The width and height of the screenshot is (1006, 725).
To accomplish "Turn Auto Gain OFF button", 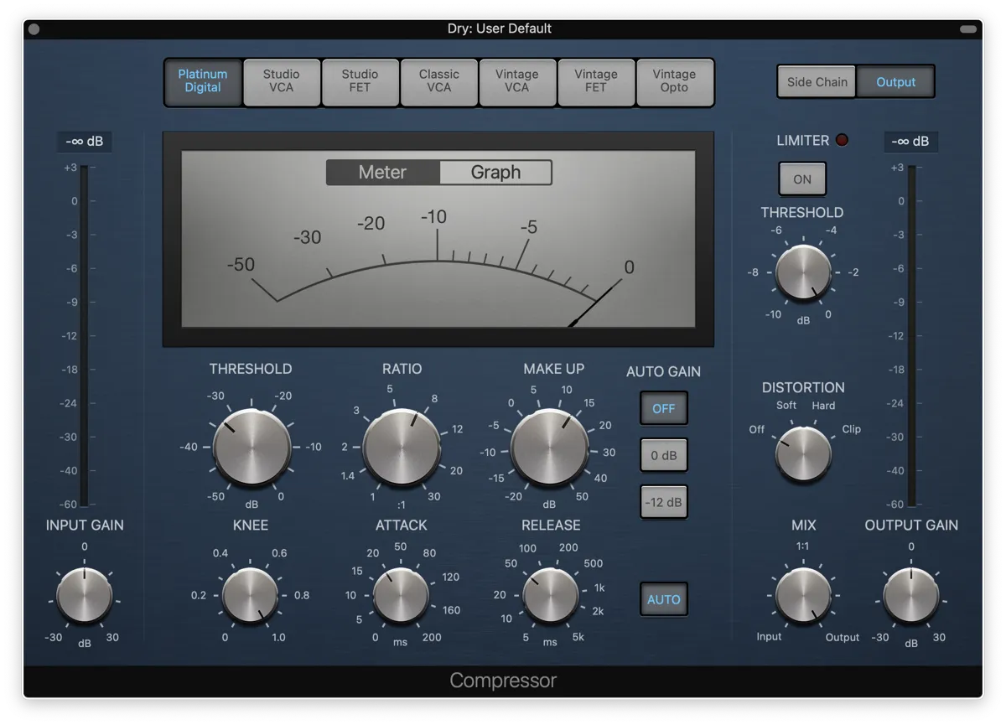I will [x=663, y=409].
